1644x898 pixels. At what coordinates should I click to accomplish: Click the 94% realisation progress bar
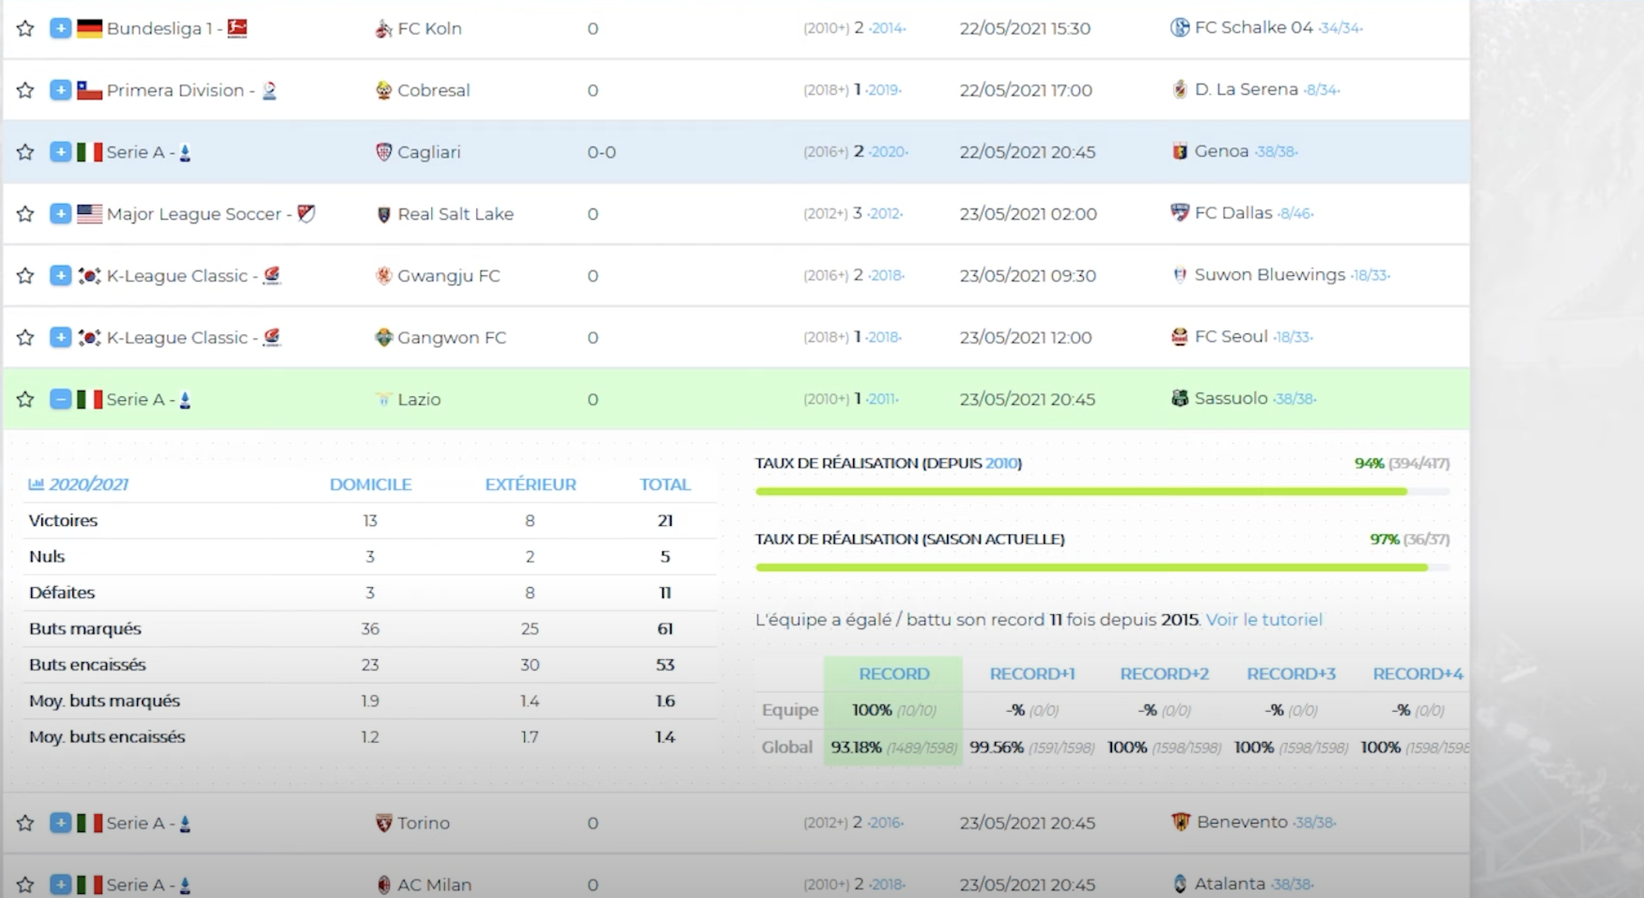click(1102, 491)
